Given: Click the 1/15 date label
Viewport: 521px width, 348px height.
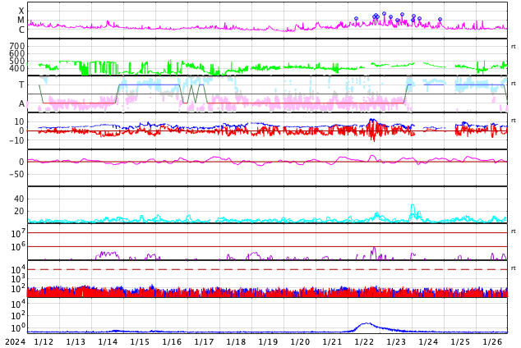Looking at the screenshot, I should pyautogui.click(x=140, y=341).
